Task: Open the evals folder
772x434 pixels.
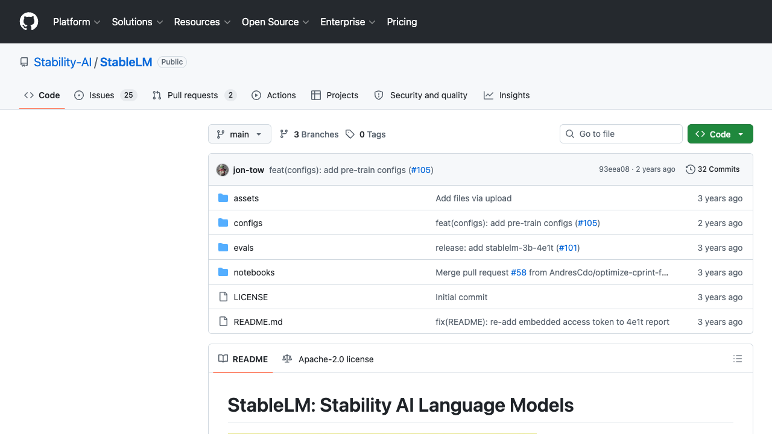Action: 244,248
